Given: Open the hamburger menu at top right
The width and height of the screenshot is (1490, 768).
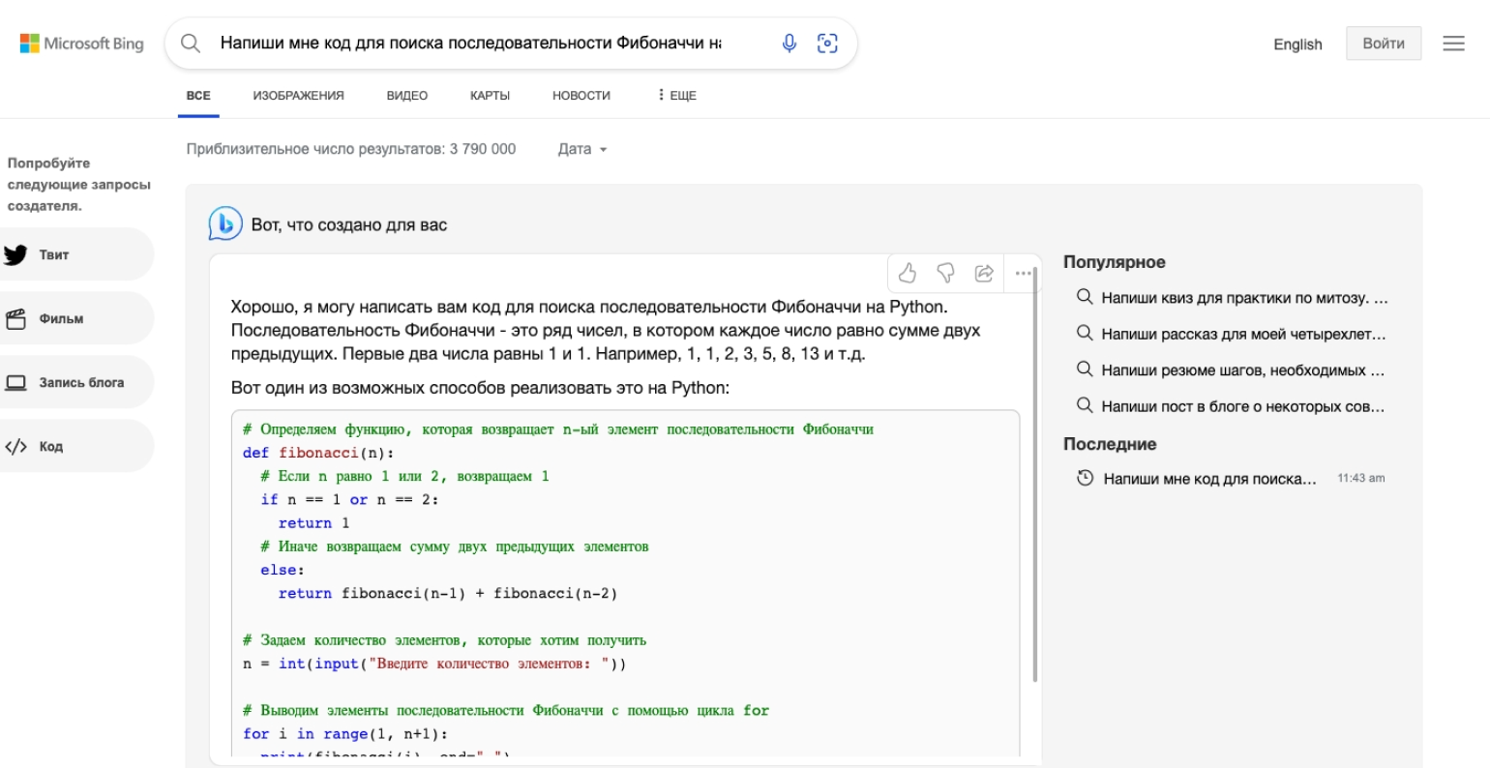Looking at the screenshot, I should point(1453,44).
